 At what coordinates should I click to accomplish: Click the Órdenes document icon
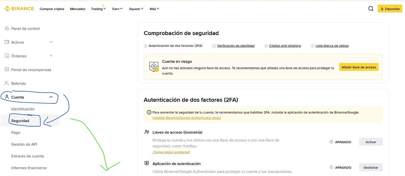point(7,56)
